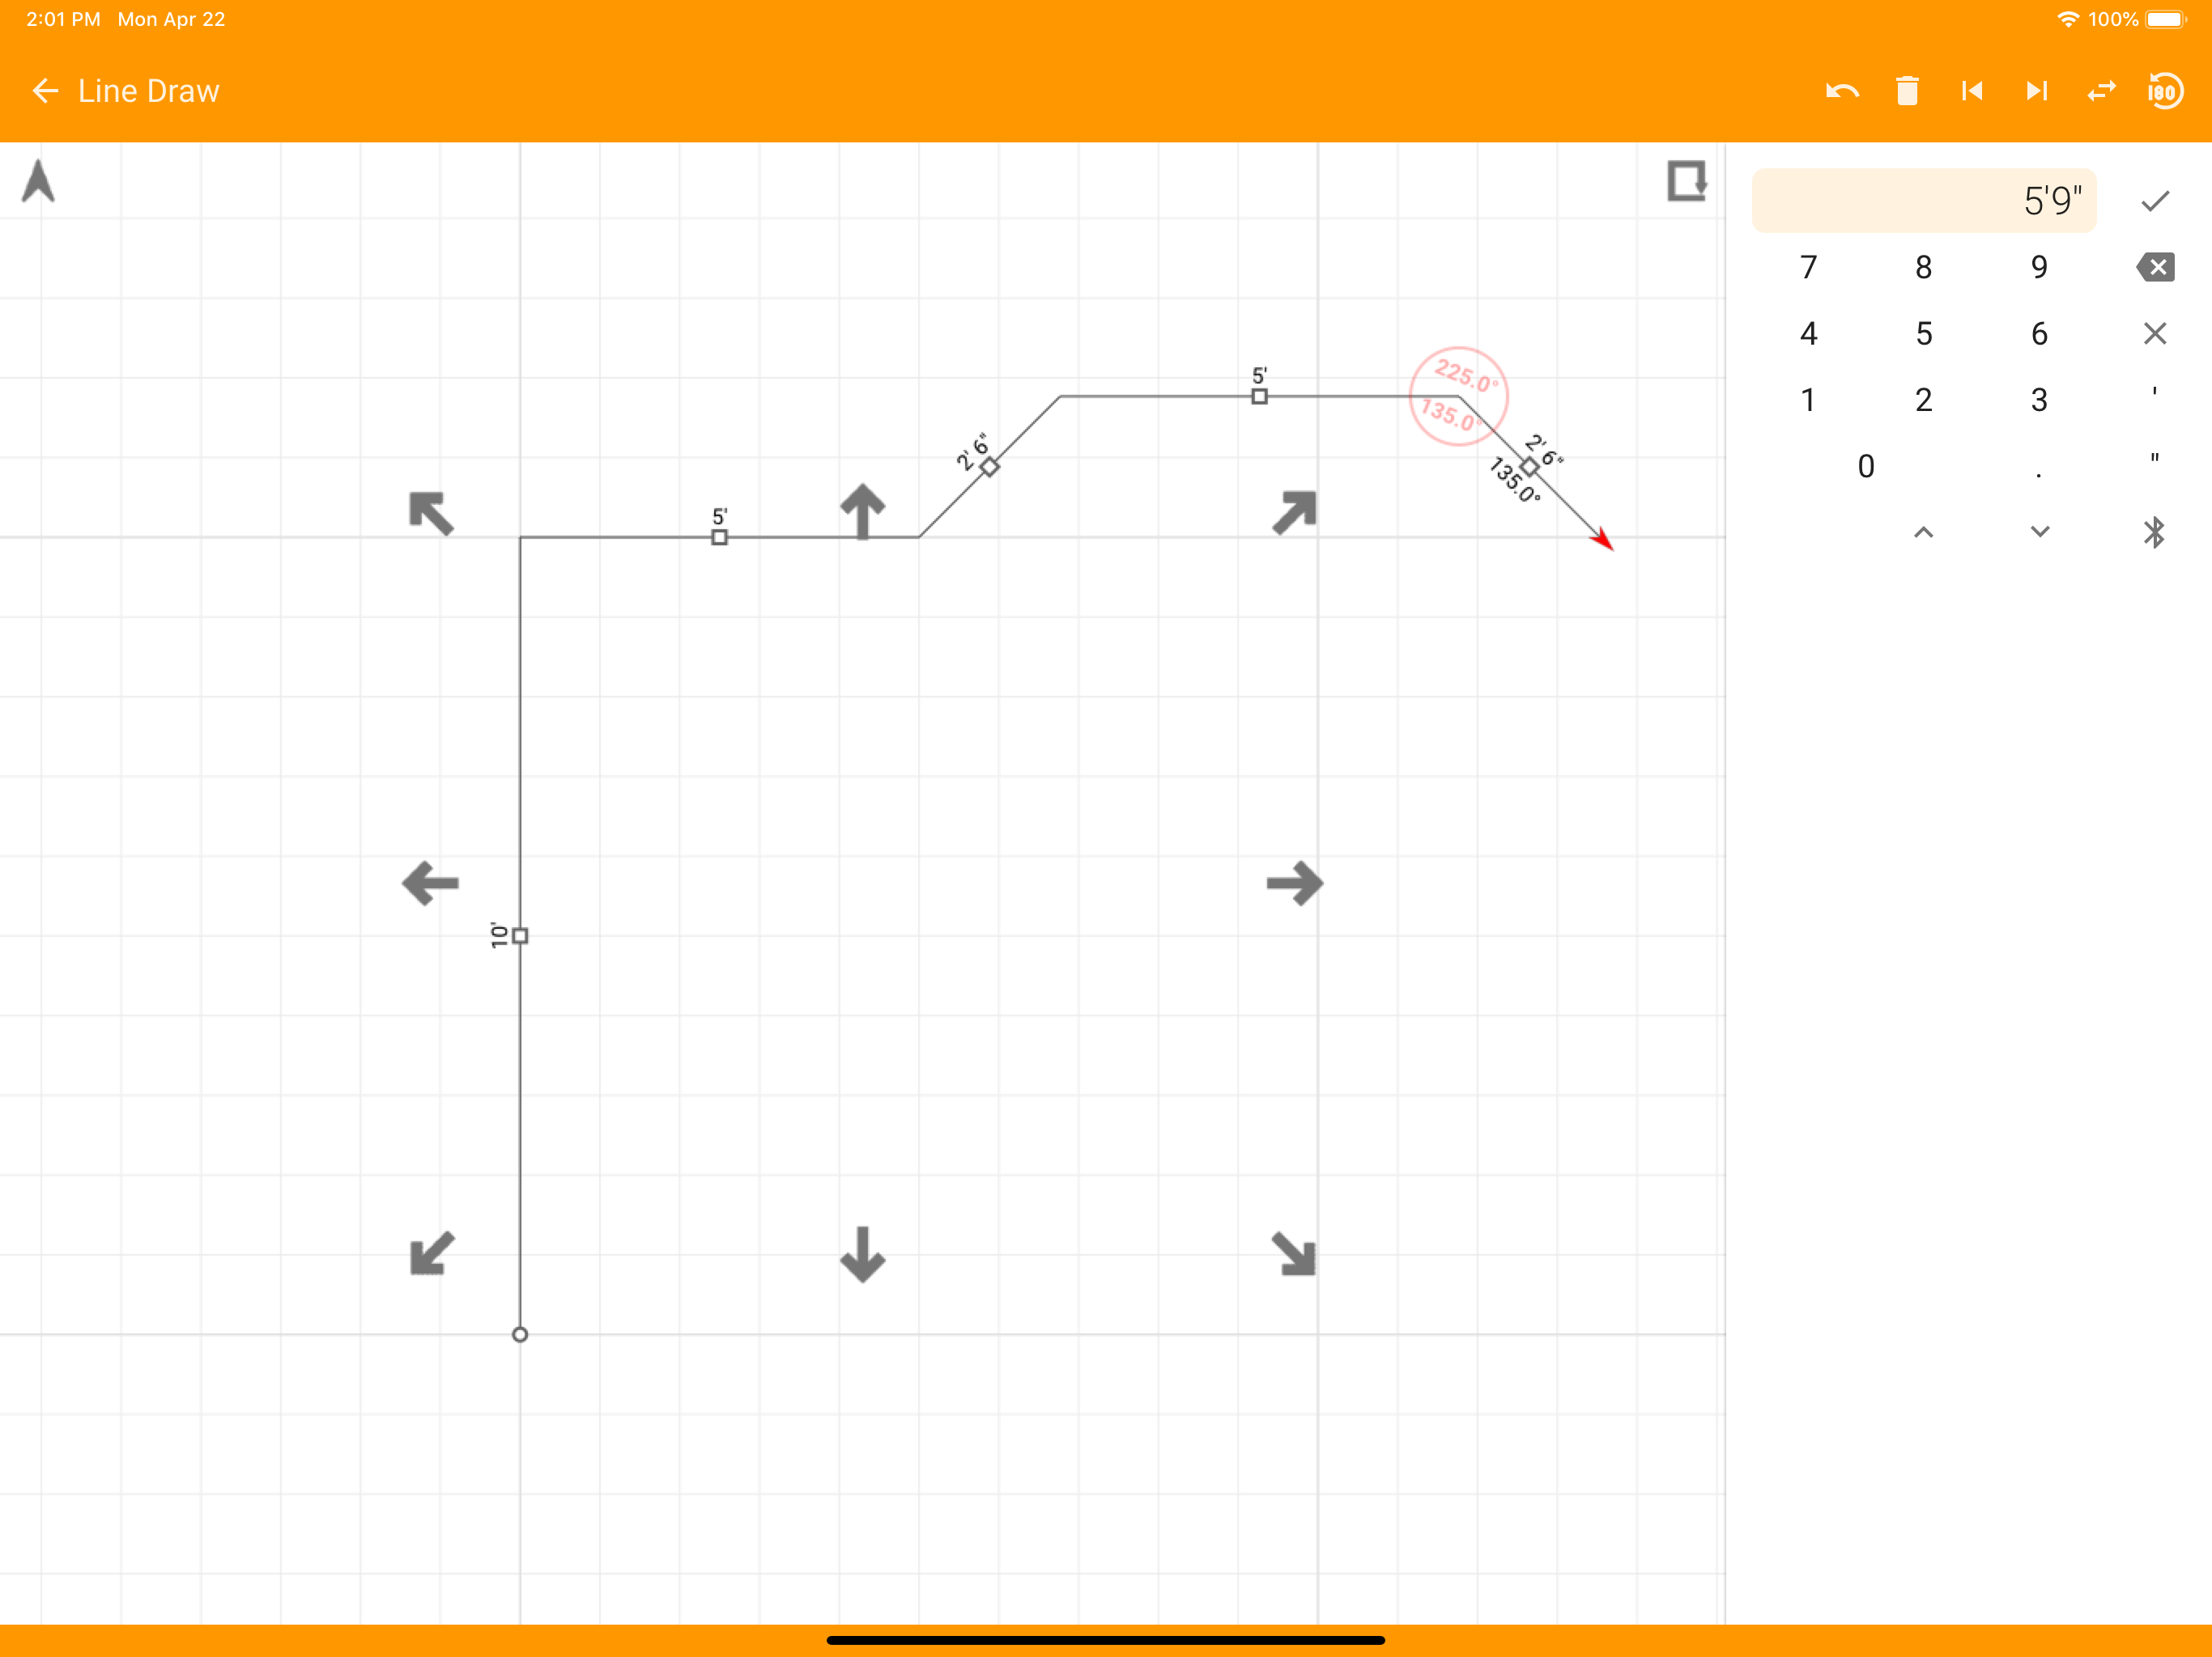Draw line to the left

(x=430, y=884)
